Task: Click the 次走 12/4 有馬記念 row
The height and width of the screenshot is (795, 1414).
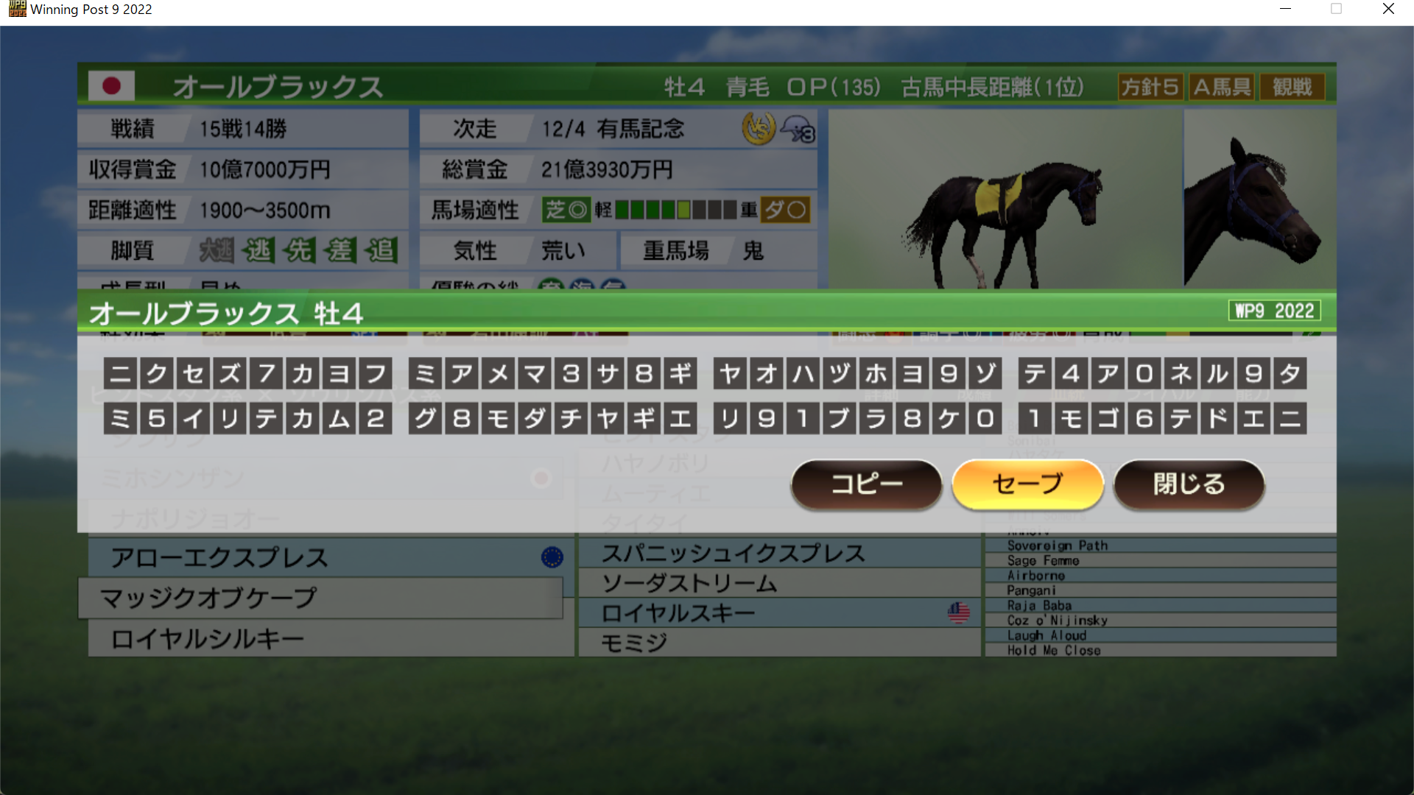Action: (619, 129)
